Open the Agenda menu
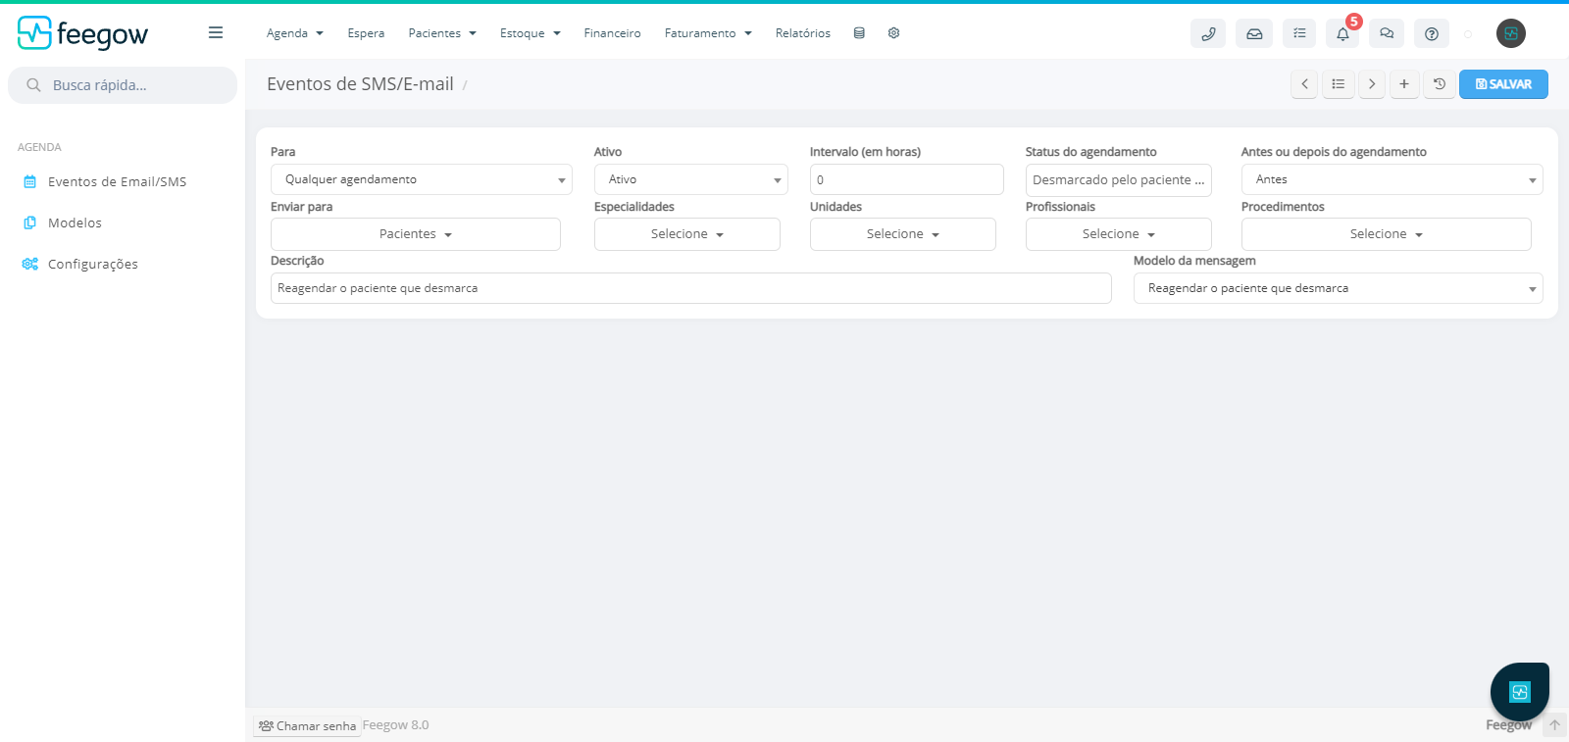Screen dimensions: 1569x742 click(x=295, y=33)
